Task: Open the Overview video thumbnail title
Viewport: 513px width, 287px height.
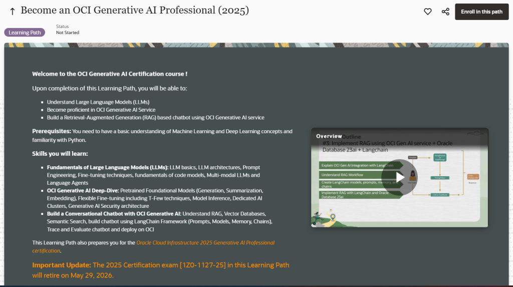Action: coord(329,136)
